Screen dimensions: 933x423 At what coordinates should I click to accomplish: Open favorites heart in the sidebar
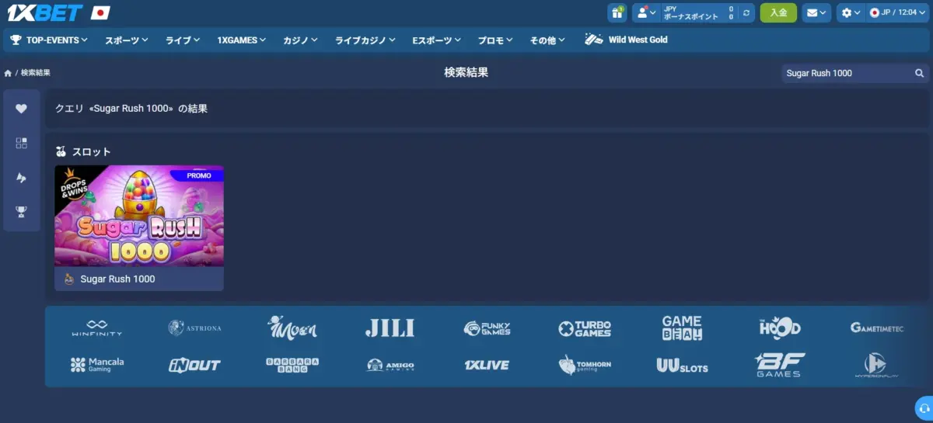tap(21, 109)
